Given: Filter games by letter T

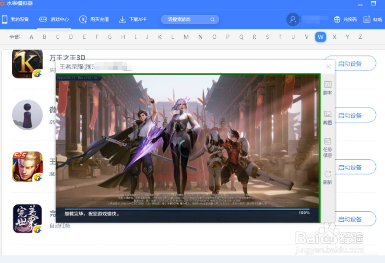Looking at the screenshot, I should 280,37.
